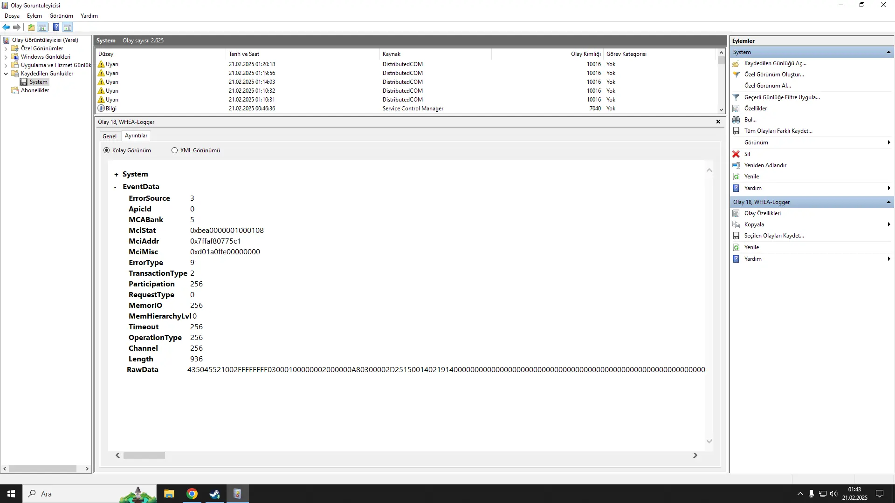Open saved log icon in Eylemler
Image resolution: width=895 pixels, height=503 pixels.
click(x=736, y=63)
